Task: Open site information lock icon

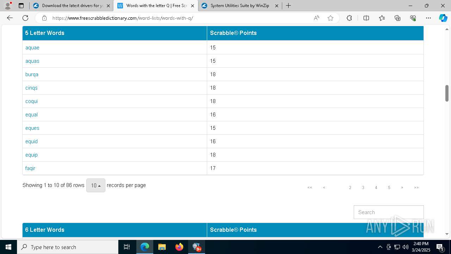Action: click(44, 18)
